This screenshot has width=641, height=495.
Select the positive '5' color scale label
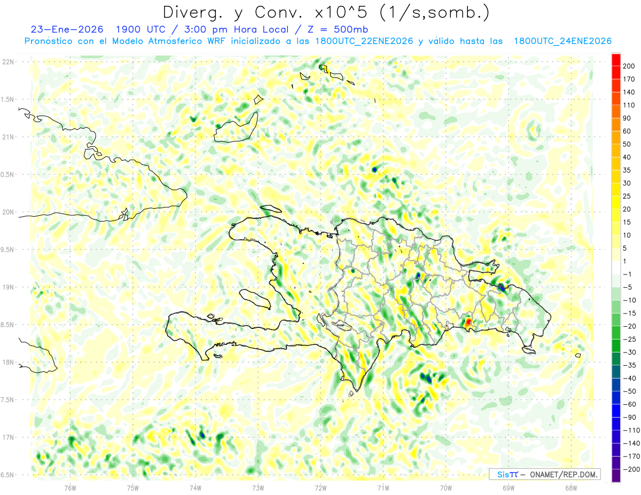click(x=625, y=248)
